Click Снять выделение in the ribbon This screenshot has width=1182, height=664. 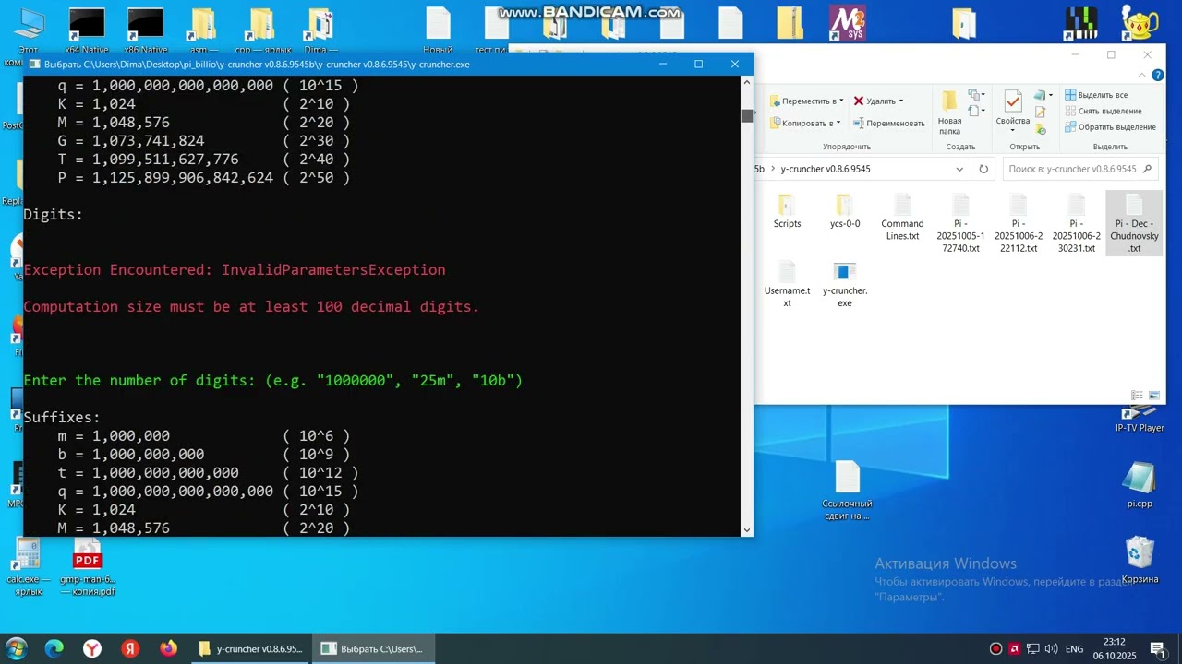point(1103,111)
